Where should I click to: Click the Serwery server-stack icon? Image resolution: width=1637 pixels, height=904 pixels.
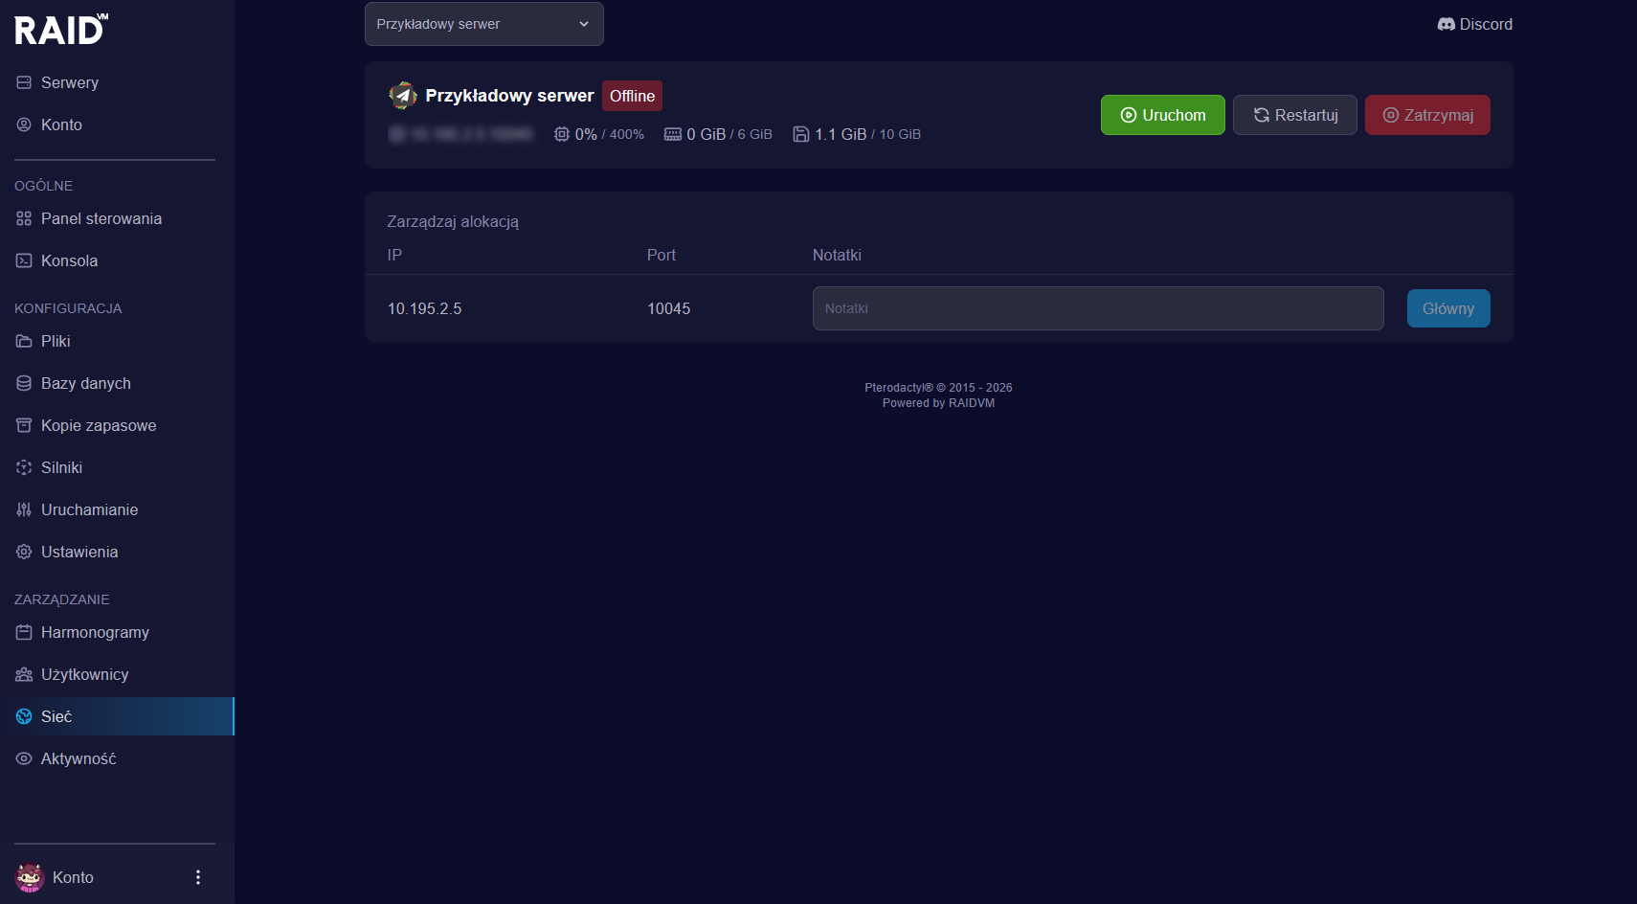[x=24, y=82]
